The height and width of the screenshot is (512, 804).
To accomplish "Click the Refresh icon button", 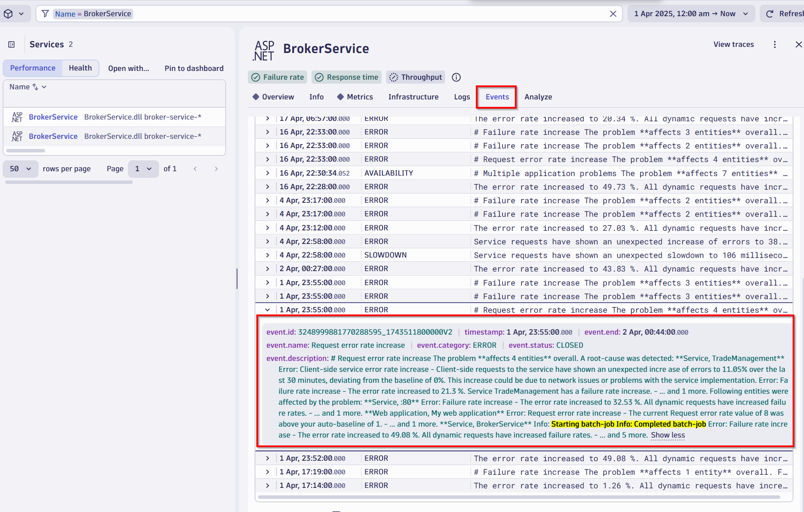I will (x=770, y=14).
